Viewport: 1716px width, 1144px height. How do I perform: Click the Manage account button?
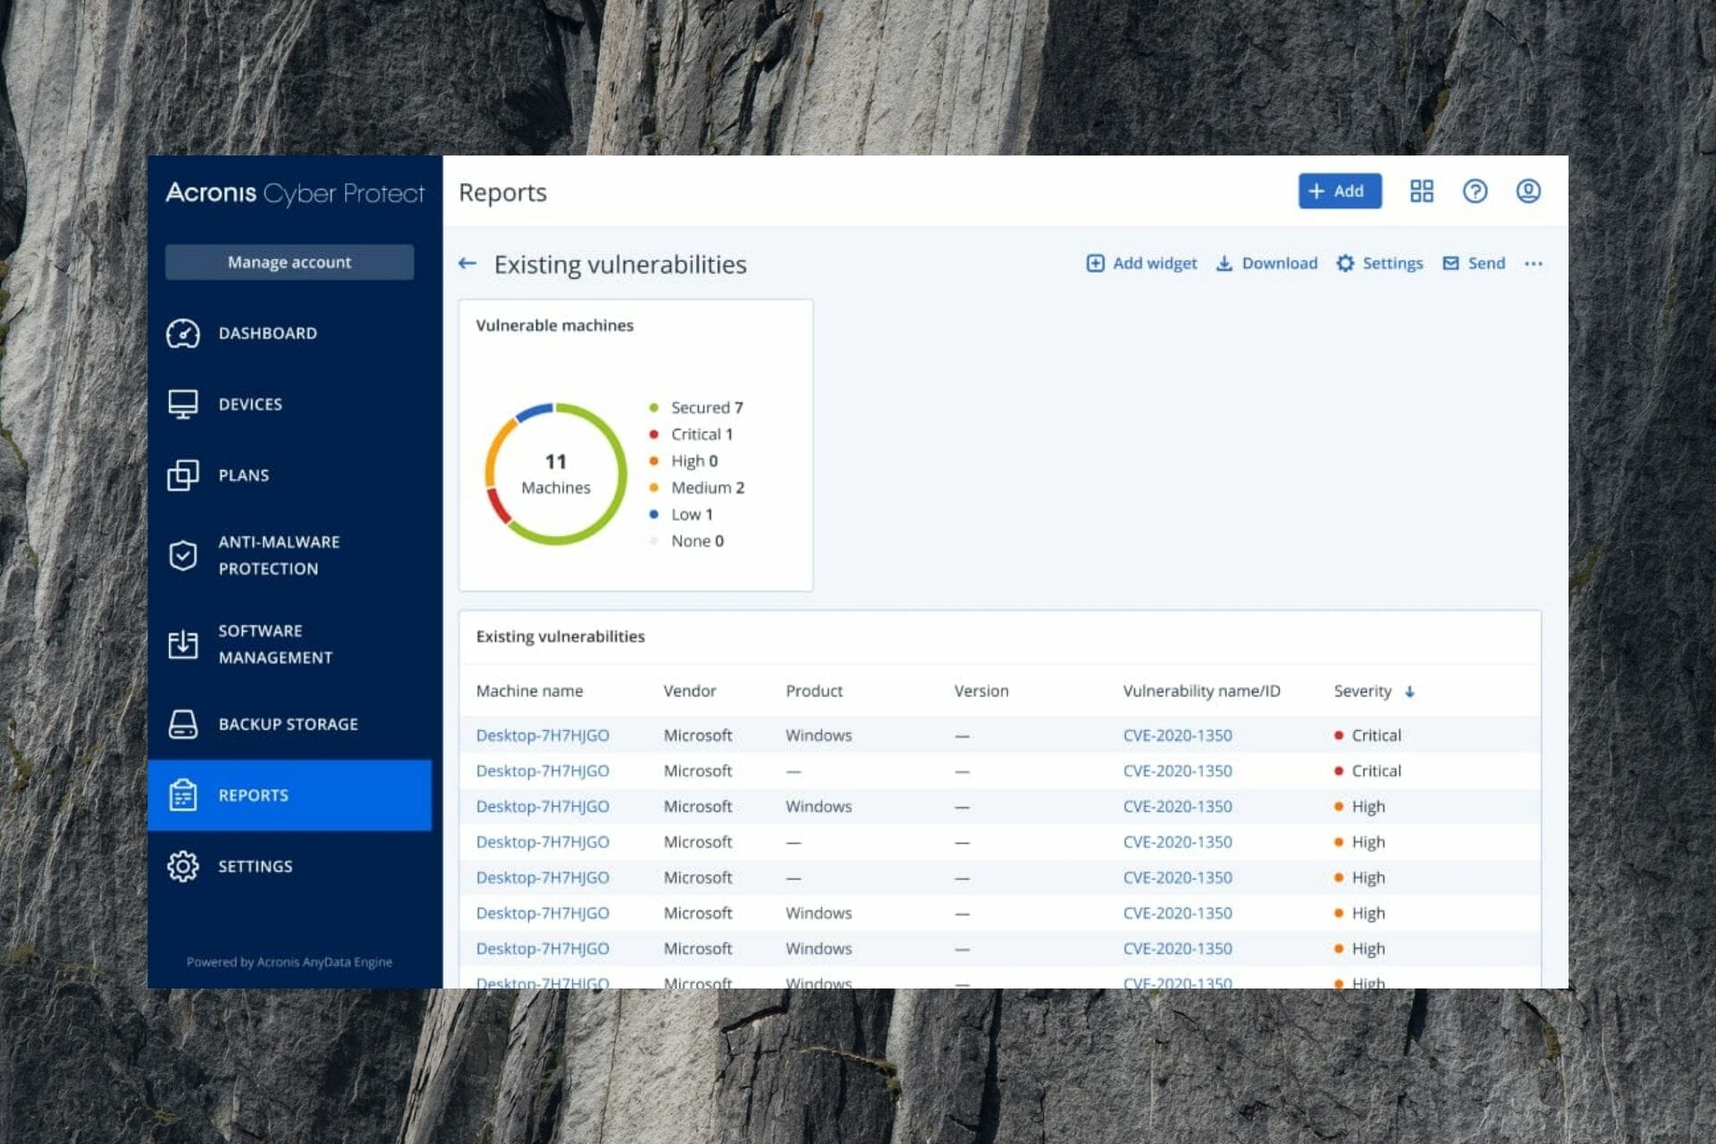click(290, 262)
